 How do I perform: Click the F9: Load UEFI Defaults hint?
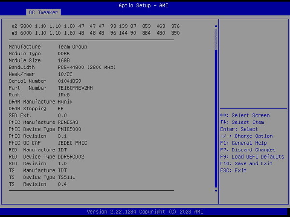pyautogui.click(x=252, y=157)
